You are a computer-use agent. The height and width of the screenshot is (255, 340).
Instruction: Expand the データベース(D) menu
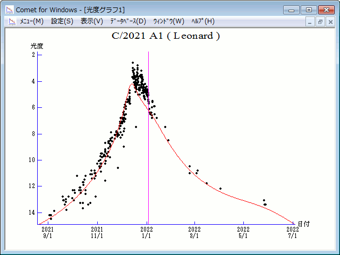[x=127, y=21]
